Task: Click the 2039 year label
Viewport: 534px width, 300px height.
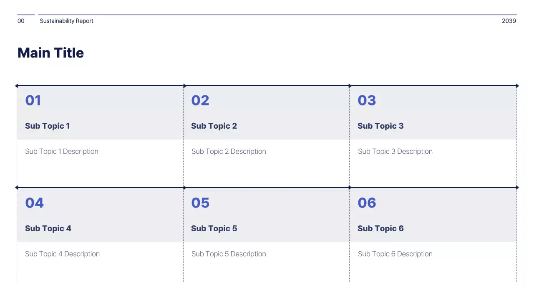Action: point(509,21)
